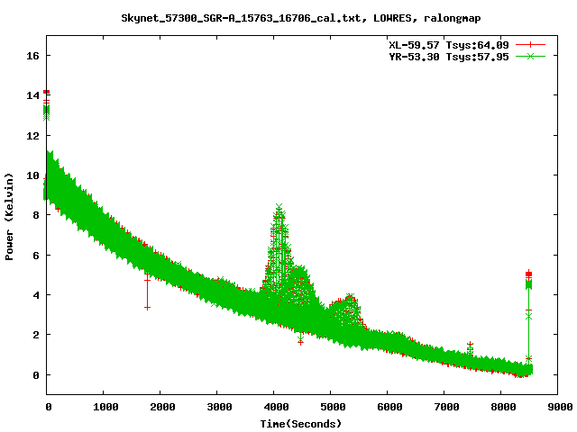577x432 pixels.
Task: Click the tallest green peak near 4000 seconds
Action: [279, 207]
